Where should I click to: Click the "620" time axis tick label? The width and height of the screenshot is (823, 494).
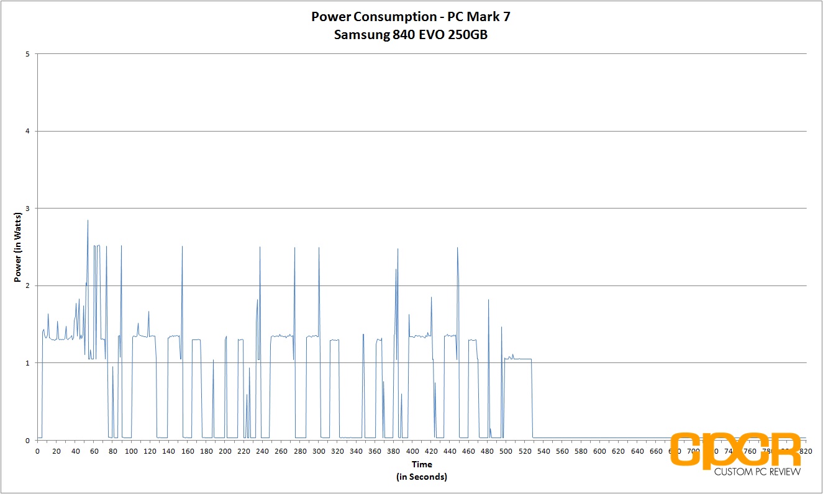(619, 451)
